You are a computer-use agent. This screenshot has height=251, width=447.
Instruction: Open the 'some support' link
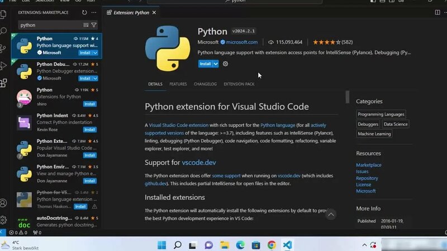point(226,176)
